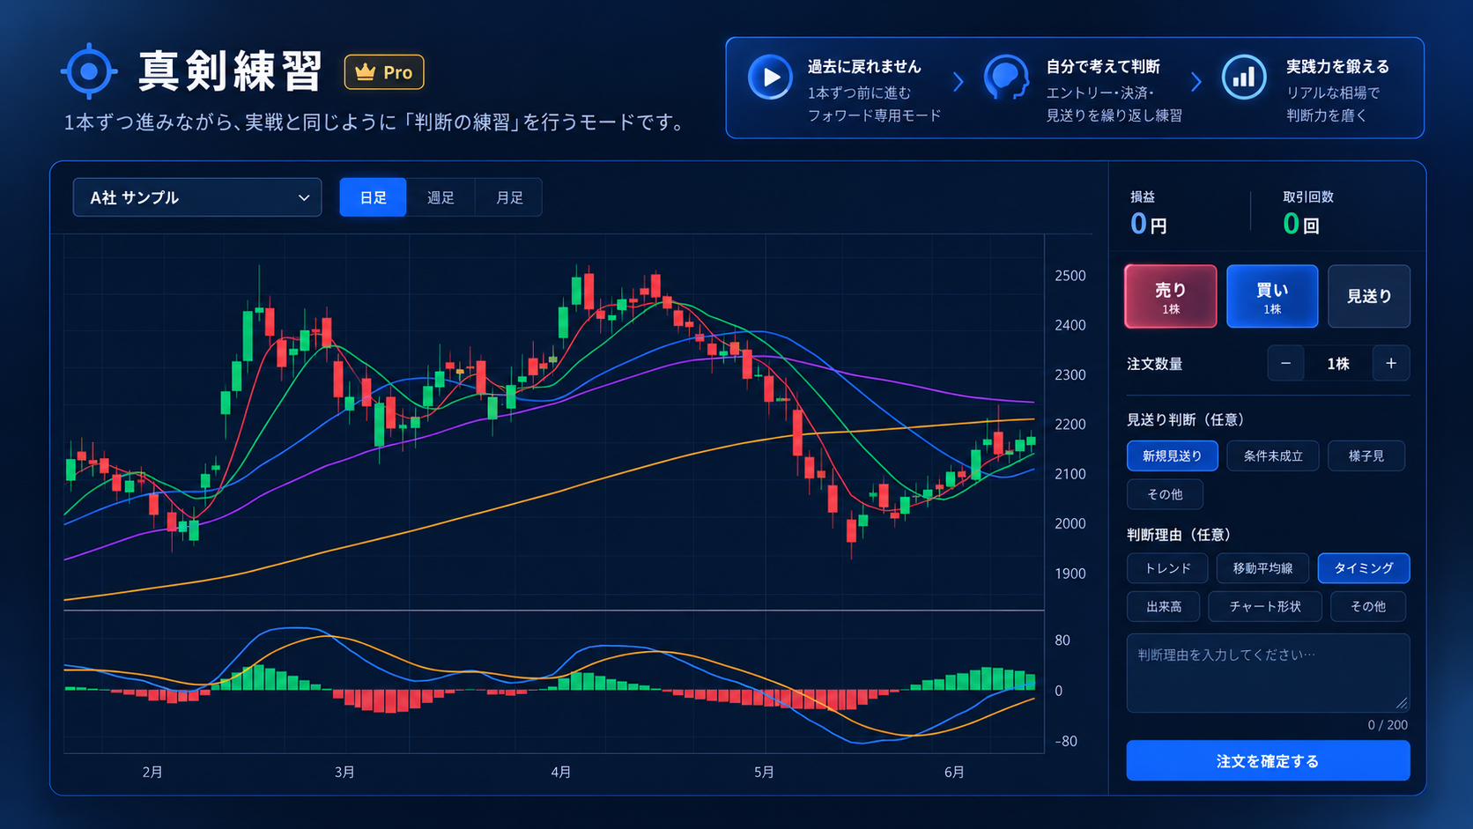Viewport: 1473px width, 829px height.
Task: Click the 2月 date axis label
Action: (x=152, y=772)
